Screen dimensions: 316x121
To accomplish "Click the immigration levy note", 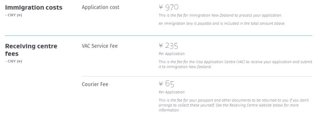I will pos(222,23).
